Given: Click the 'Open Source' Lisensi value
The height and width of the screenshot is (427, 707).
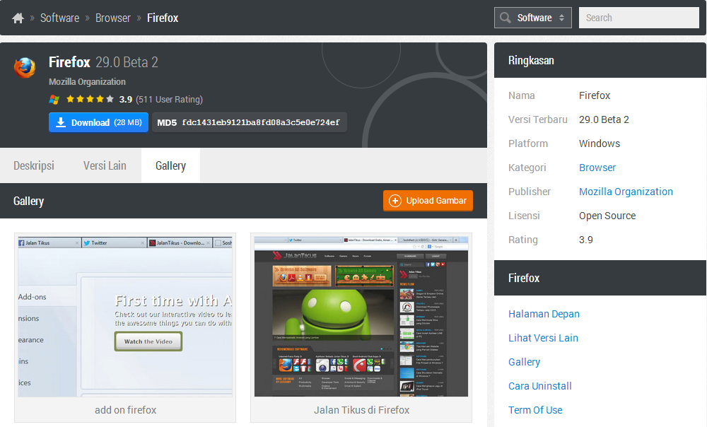Looking at the screenshot, I should [x=607, y=216].
